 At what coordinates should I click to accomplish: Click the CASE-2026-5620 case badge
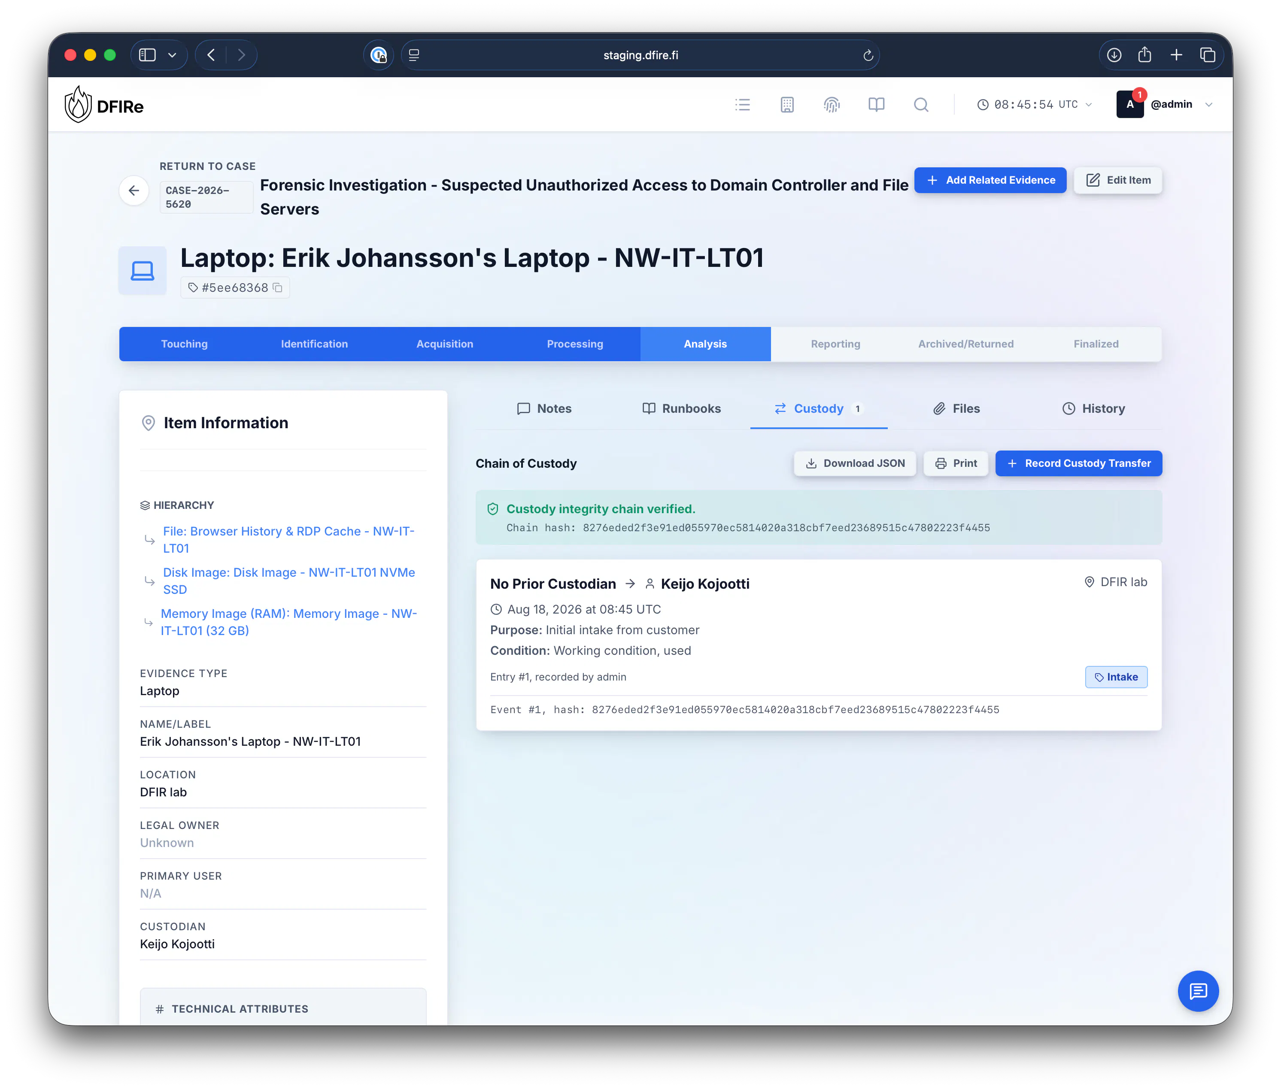pyautogui.click(x=206, y=197)
